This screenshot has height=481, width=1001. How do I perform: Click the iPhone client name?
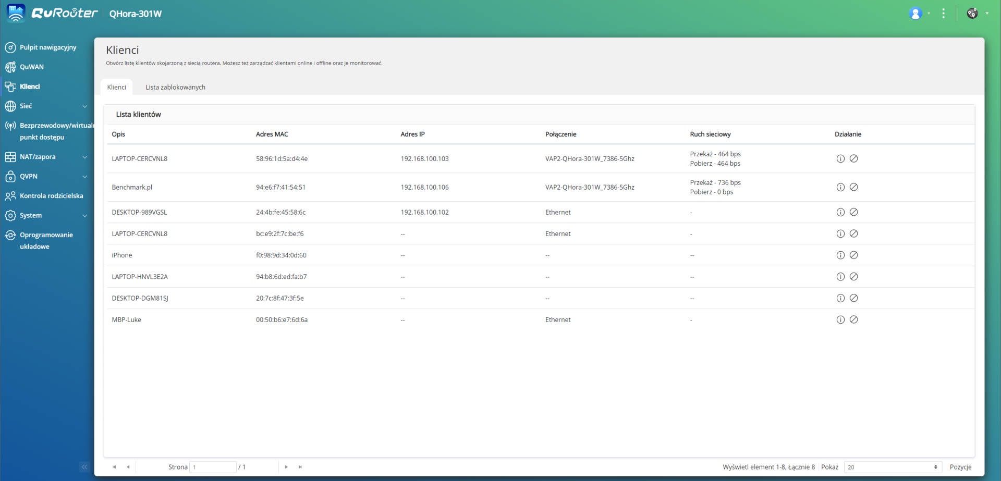[122, 255]
